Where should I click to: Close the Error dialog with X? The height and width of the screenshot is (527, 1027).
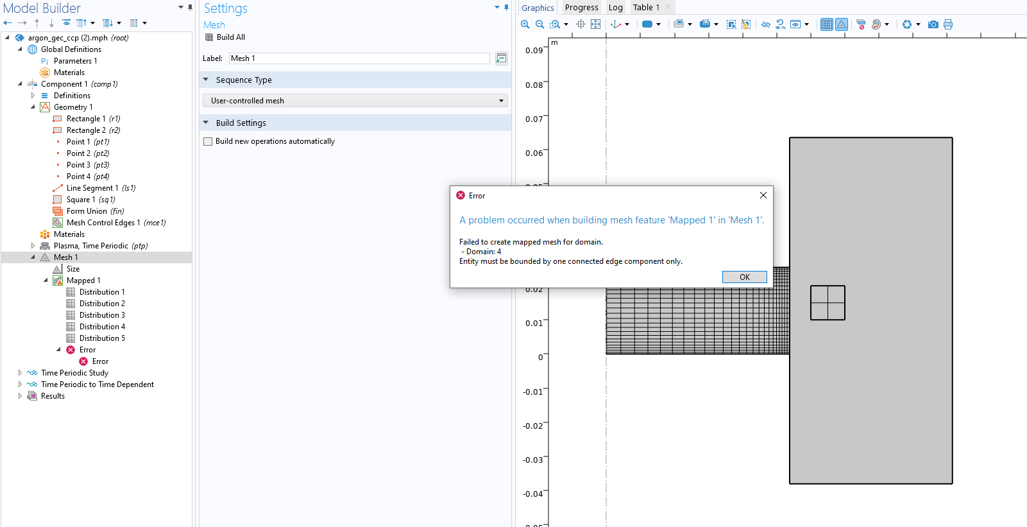[x=763, y=195]
